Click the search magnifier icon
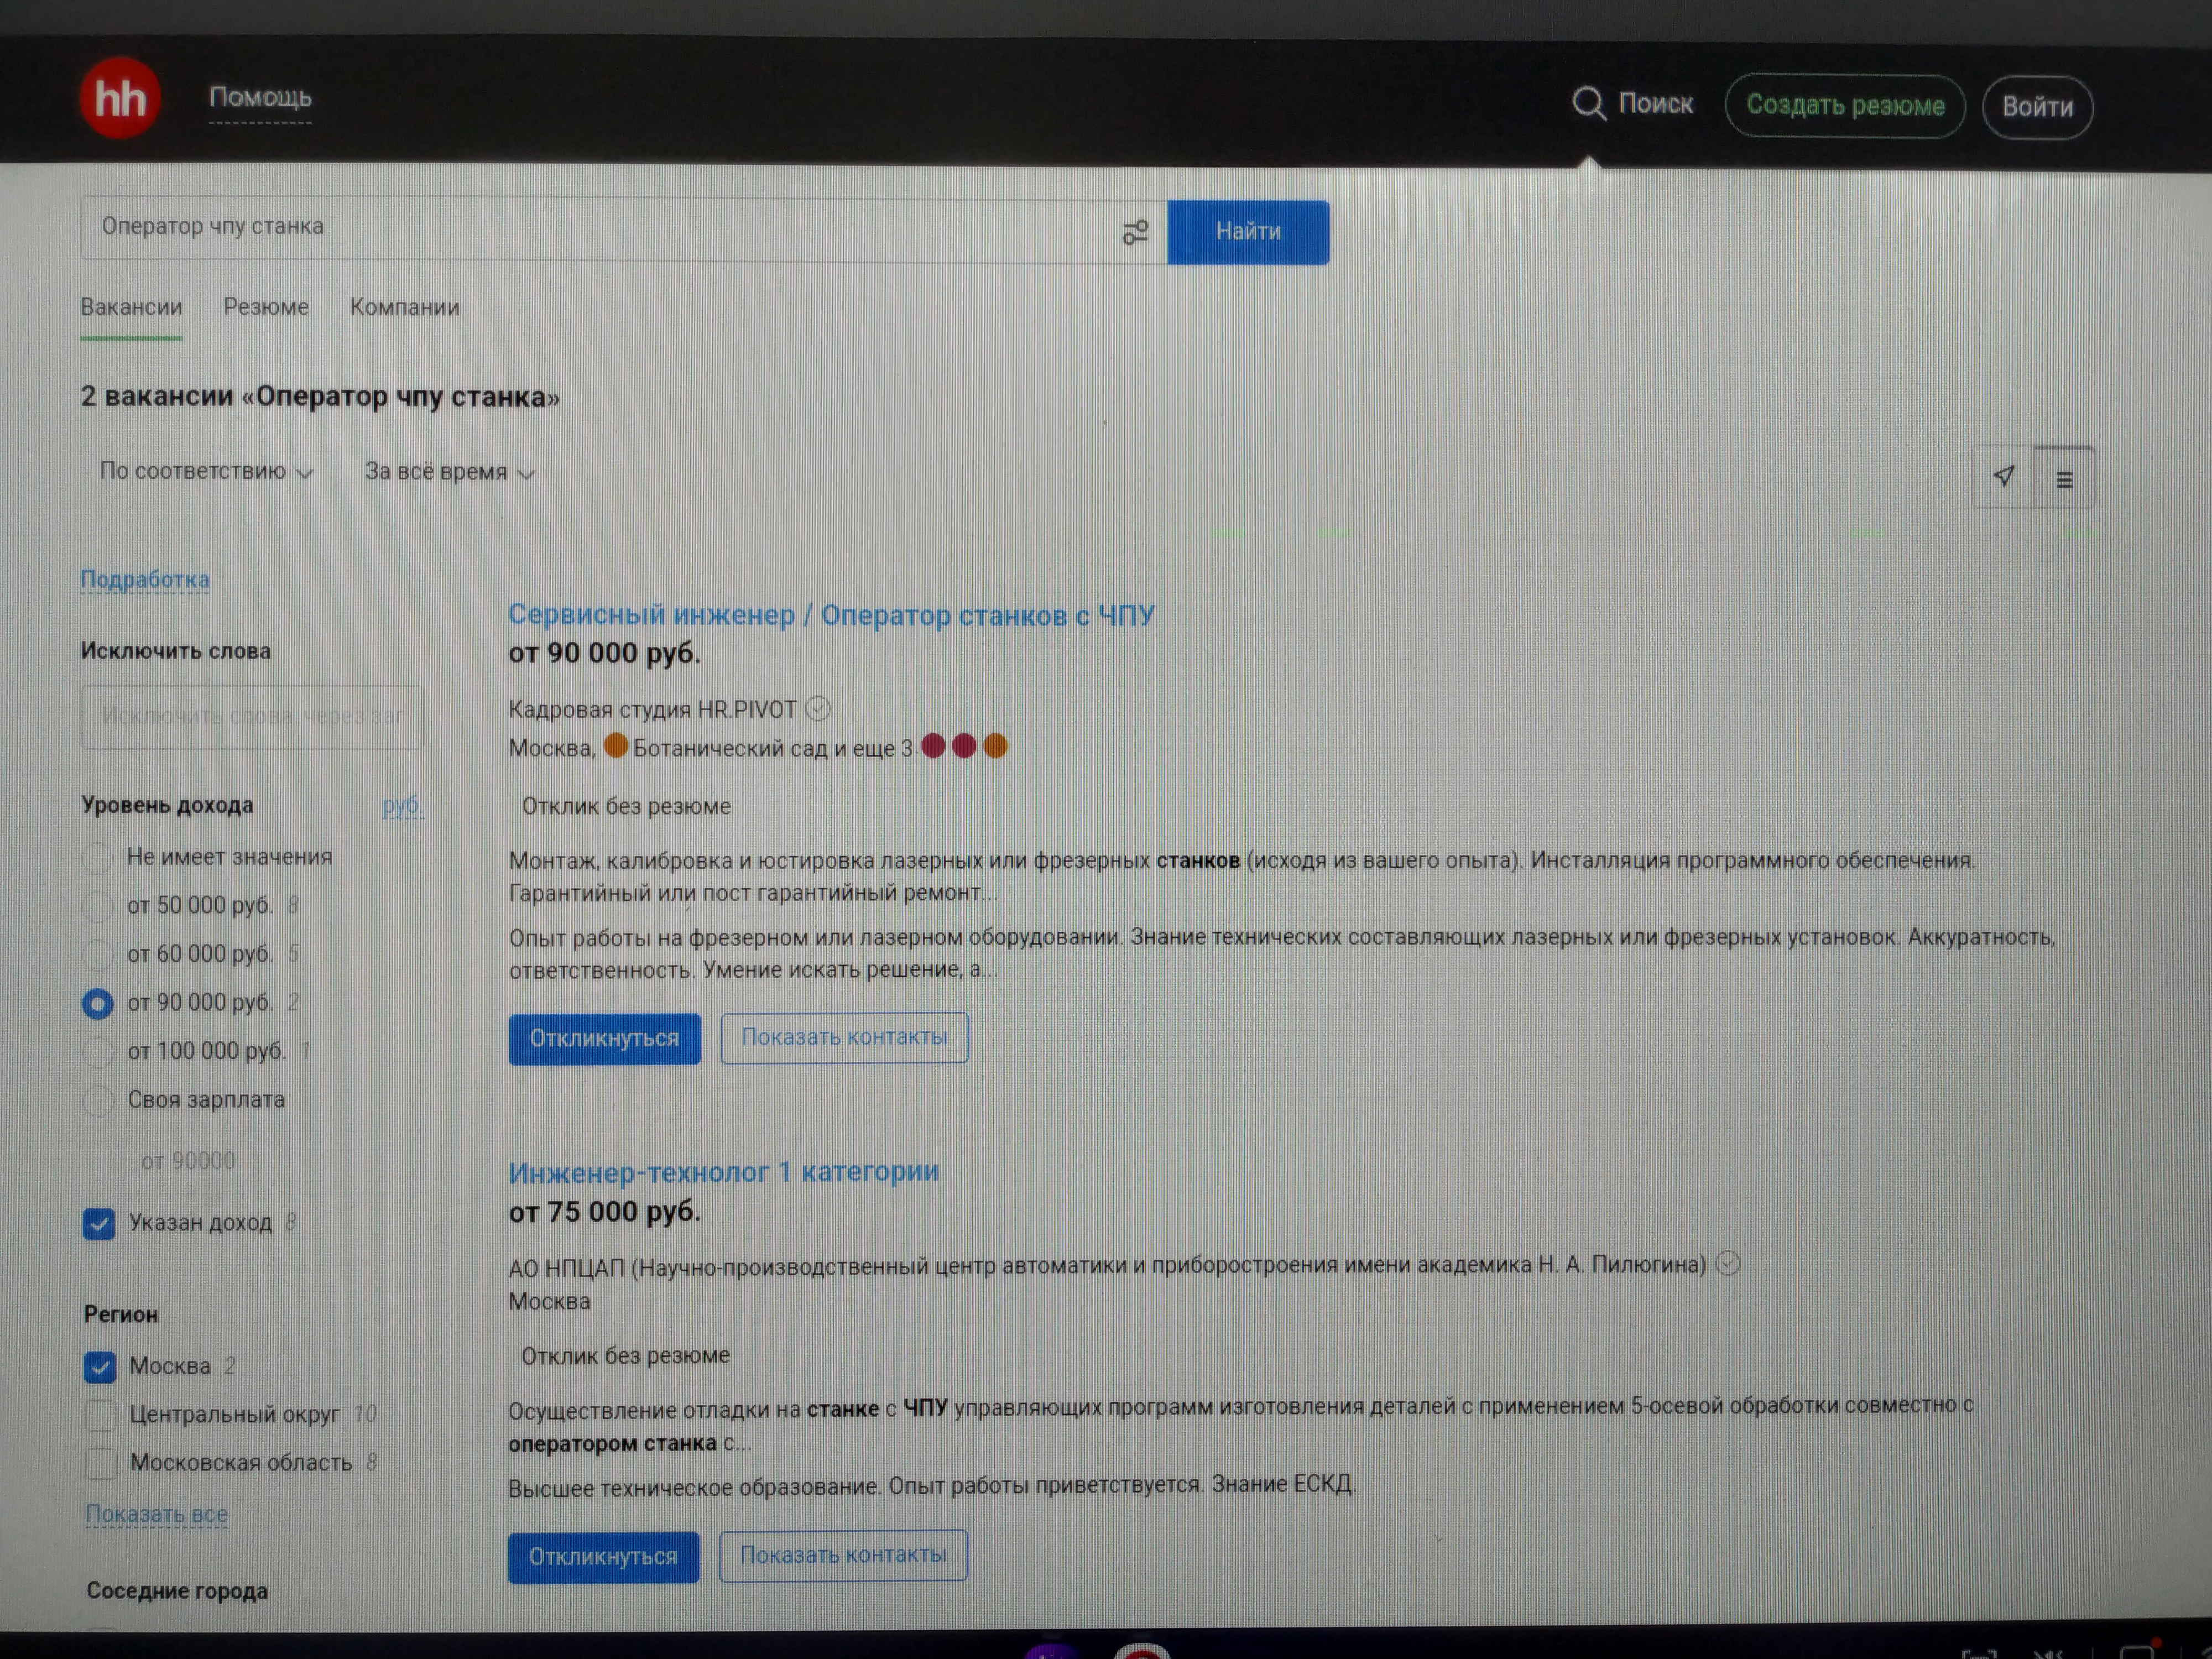The width and height of the screenshot is (2212, 1659). [1588, 103]
